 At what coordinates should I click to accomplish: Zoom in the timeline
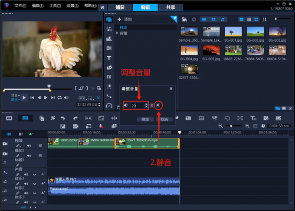[247, 126]
